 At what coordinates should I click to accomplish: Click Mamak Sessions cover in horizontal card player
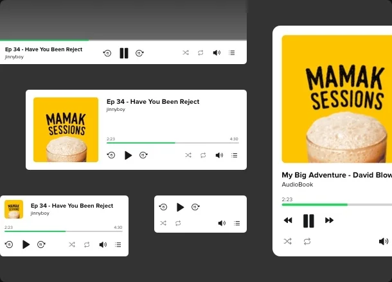pos(66,129)
